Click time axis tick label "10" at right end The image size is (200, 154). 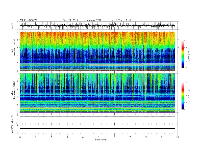(x=178, y=137)
